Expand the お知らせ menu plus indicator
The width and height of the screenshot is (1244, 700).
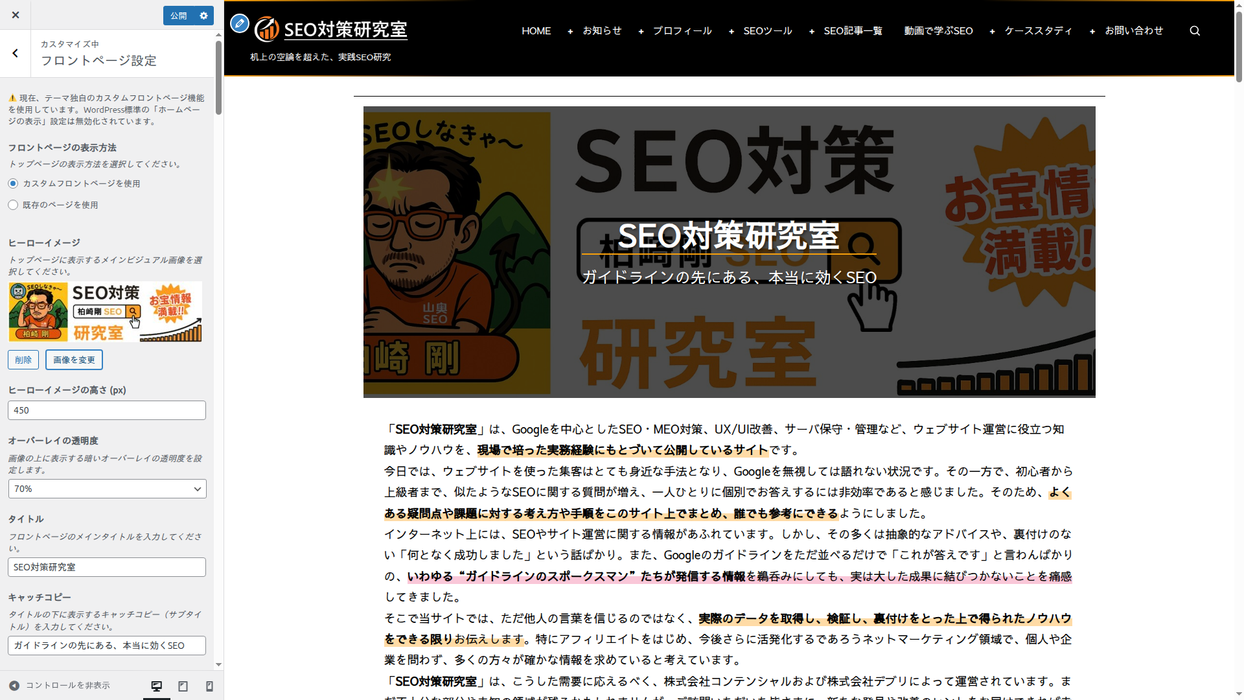pyautogui.click(x=570, y=31)
